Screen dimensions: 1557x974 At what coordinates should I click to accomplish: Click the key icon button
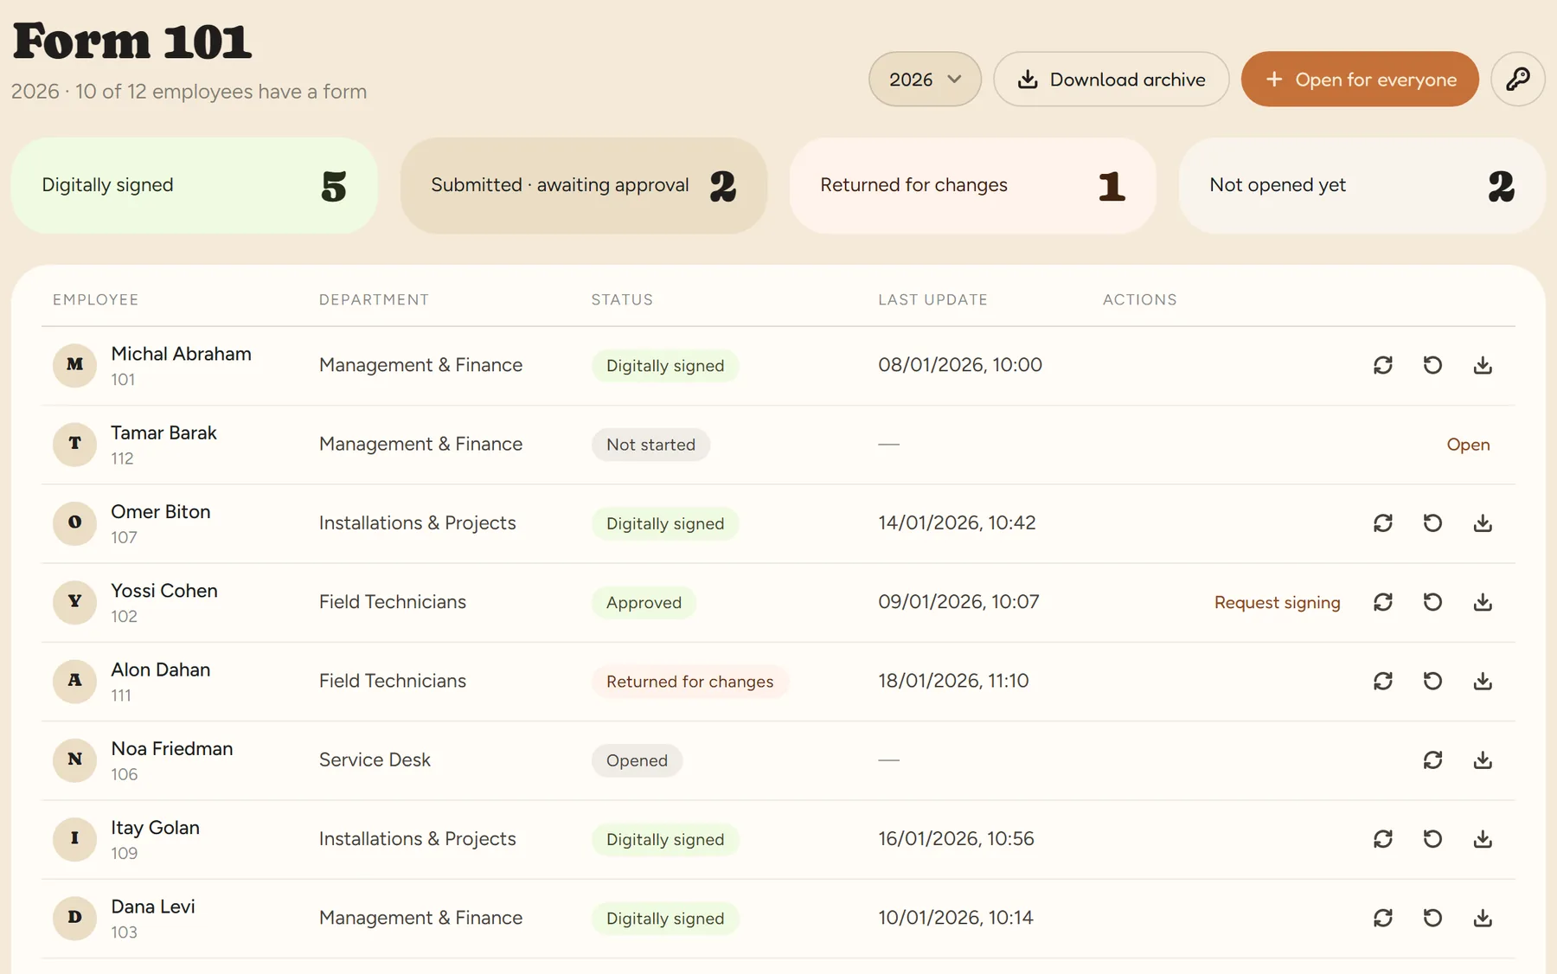(1518, 79)
